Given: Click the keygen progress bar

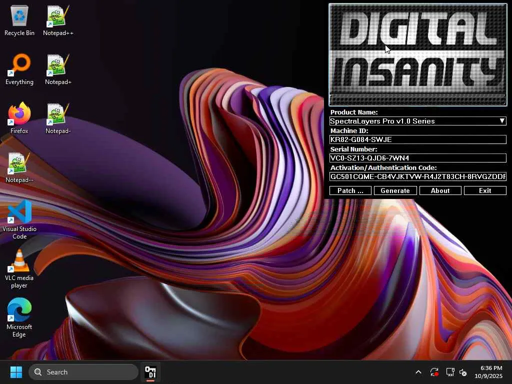Looking at the screenshot, I should (x=417, y=99).
